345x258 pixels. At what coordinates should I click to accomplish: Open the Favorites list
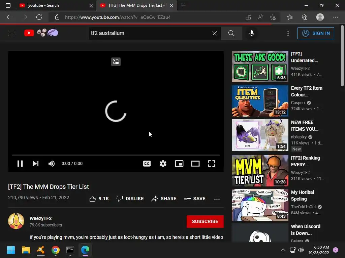tap(290, 17)
